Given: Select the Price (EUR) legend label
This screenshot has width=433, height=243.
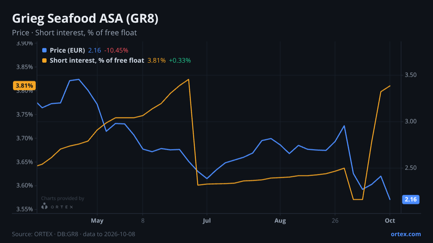Looking at the screenshot, I should [67, 50].
